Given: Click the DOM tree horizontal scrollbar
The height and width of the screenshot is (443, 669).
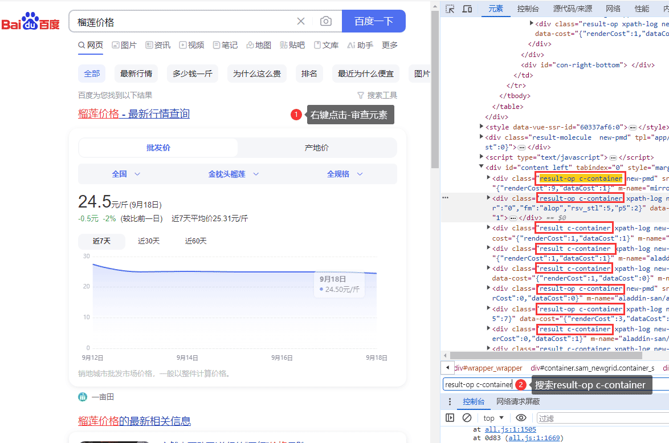Looking at the screenshot, I should (x=546, y=355).
